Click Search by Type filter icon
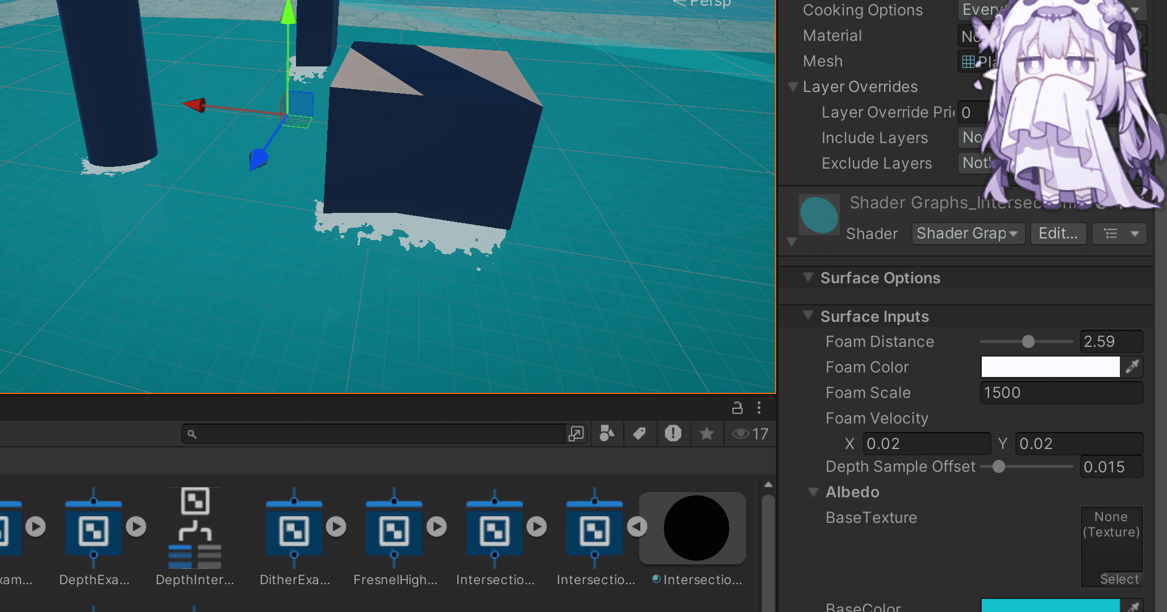 (x=607, y=434)
